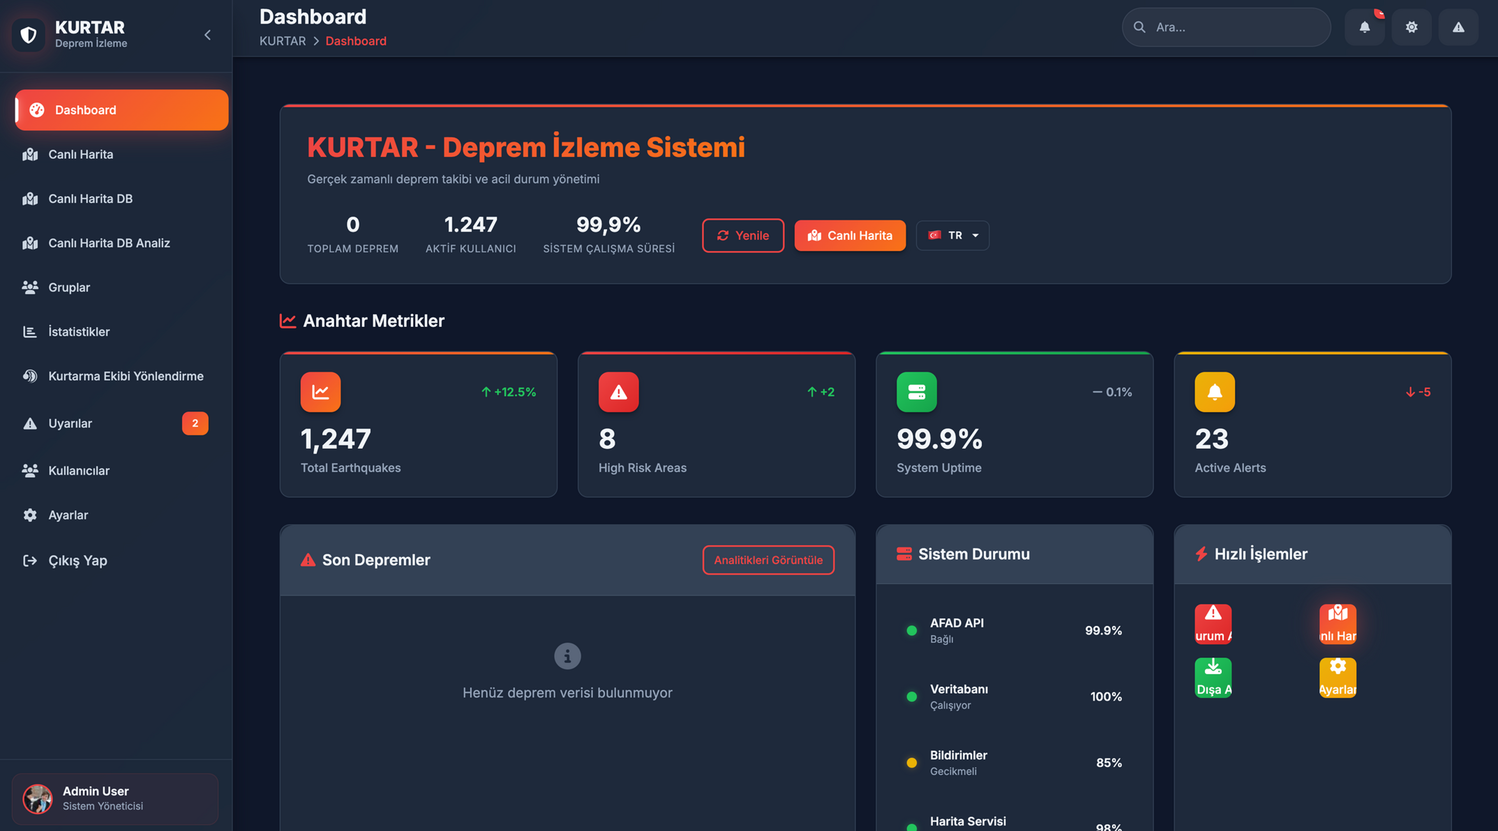Open Canlı Harita DB Analiz in sidebar

click(109, 243)
